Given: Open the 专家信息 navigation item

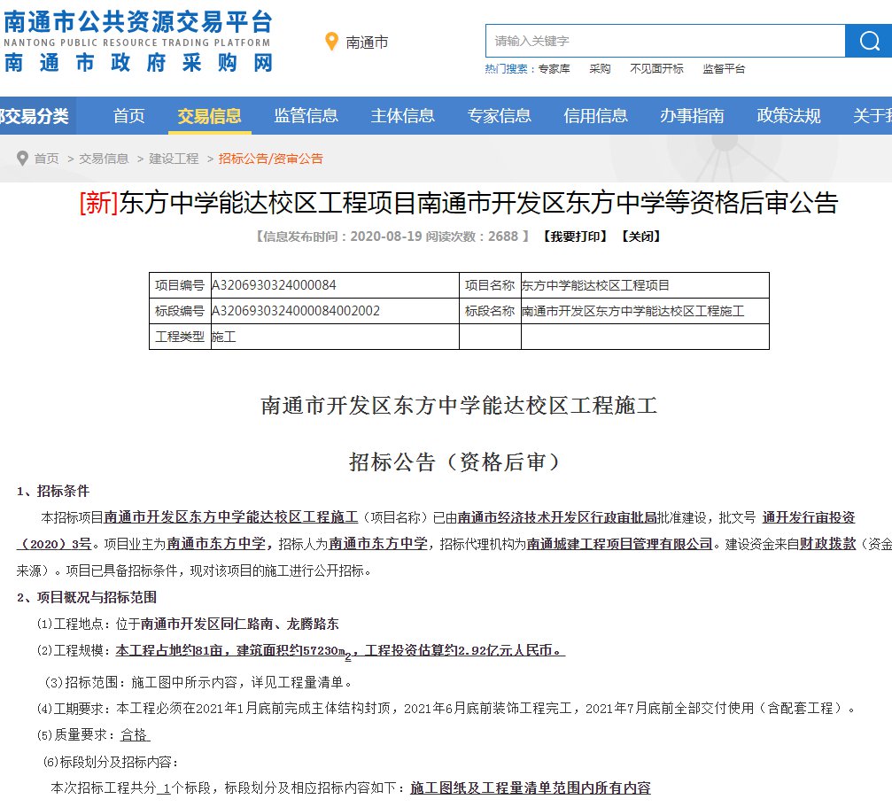Looking at the screenshot, I should 499,116.
